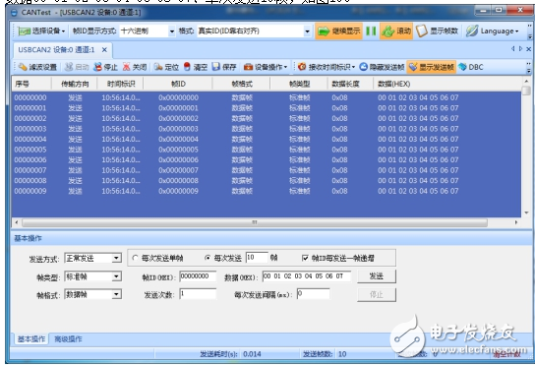Click the tab scroll right arrow

[520, 49]
